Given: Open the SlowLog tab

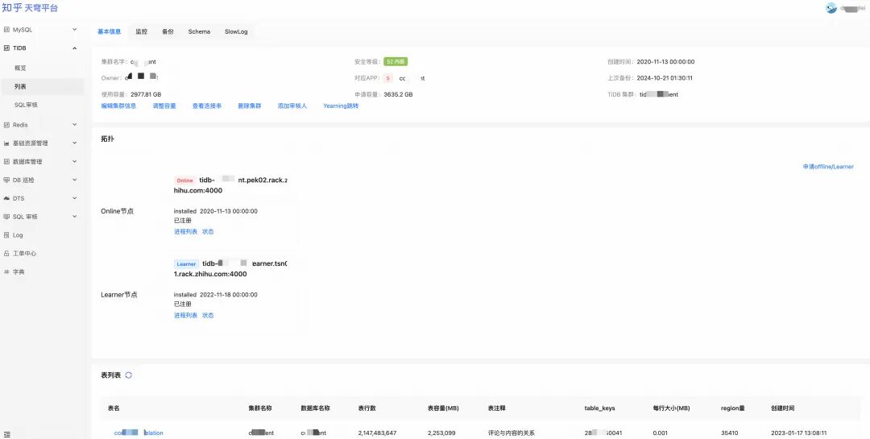Looking at the screenshot, I should point(236,31).
